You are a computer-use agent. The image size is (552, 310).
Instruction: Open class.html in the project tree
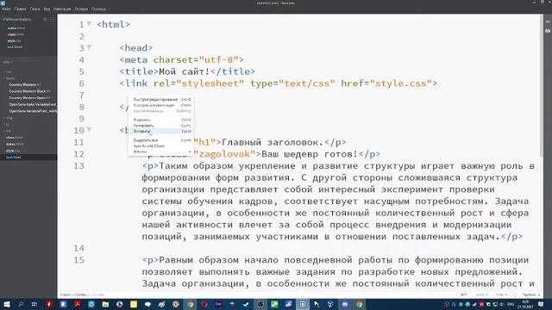(x=15, y=138)
